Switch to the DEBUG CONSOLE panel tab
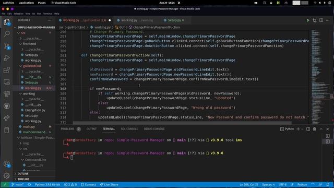 [x=154, y=129]
